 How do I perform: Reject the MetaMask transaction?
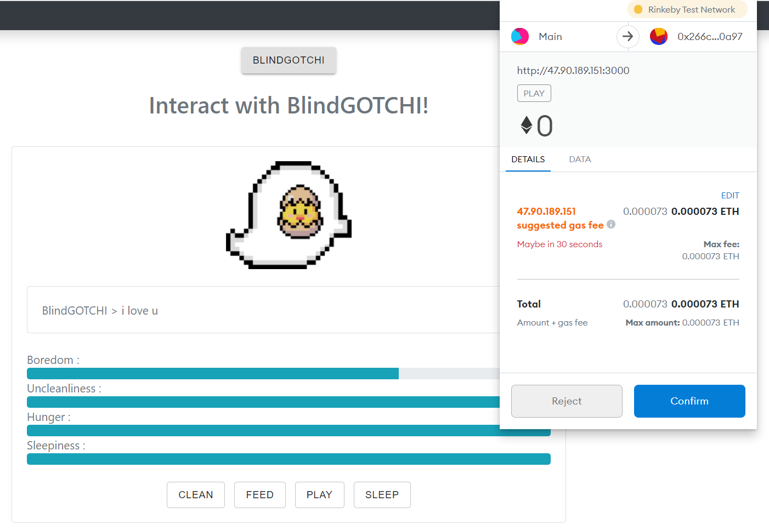567,401
